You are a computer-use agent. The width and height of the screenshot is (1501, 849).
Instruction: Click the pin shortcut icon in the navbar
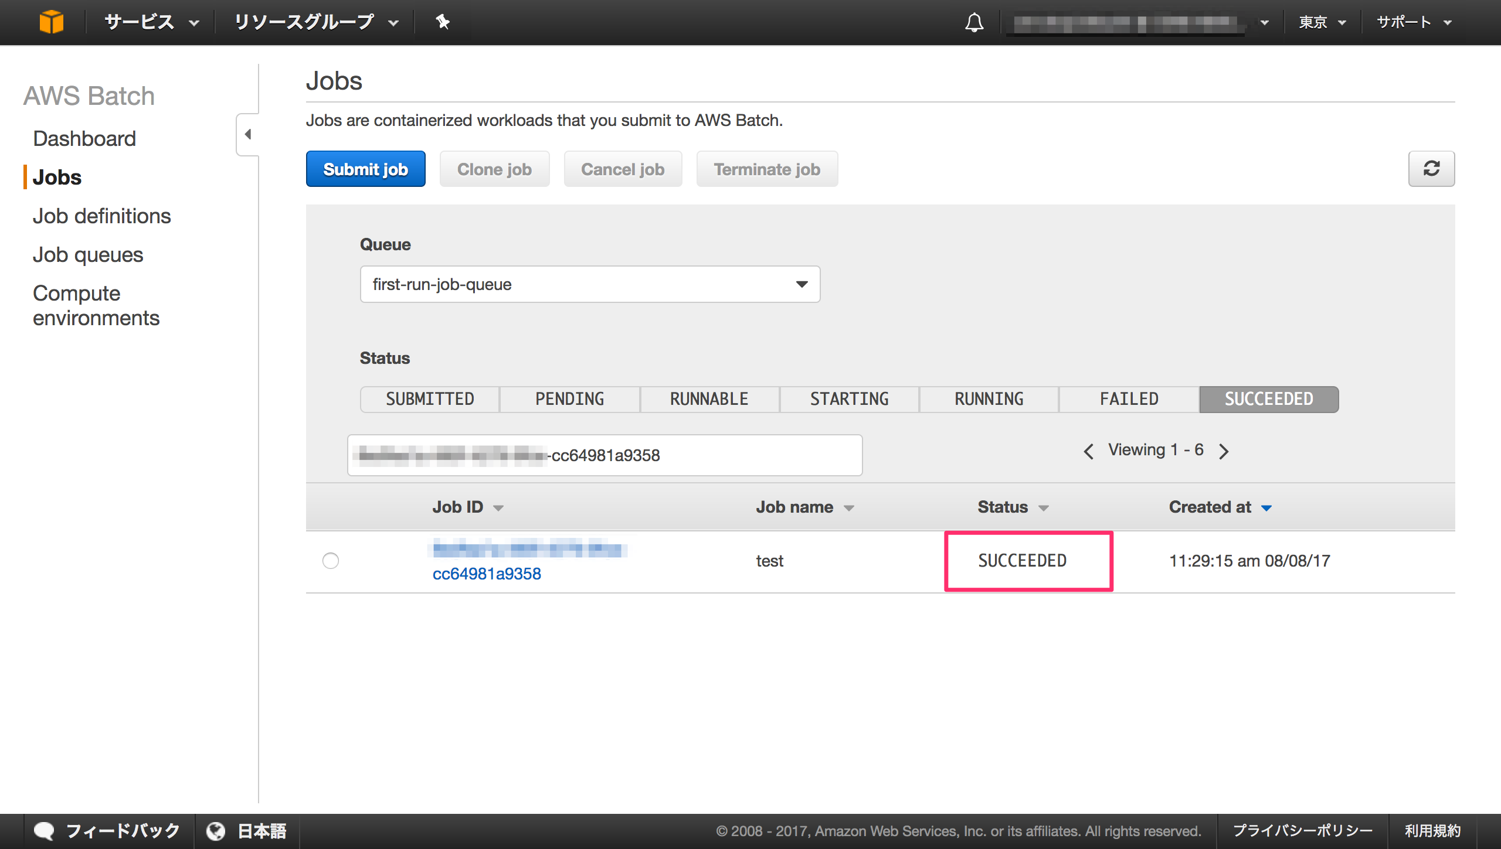point(442,22)
